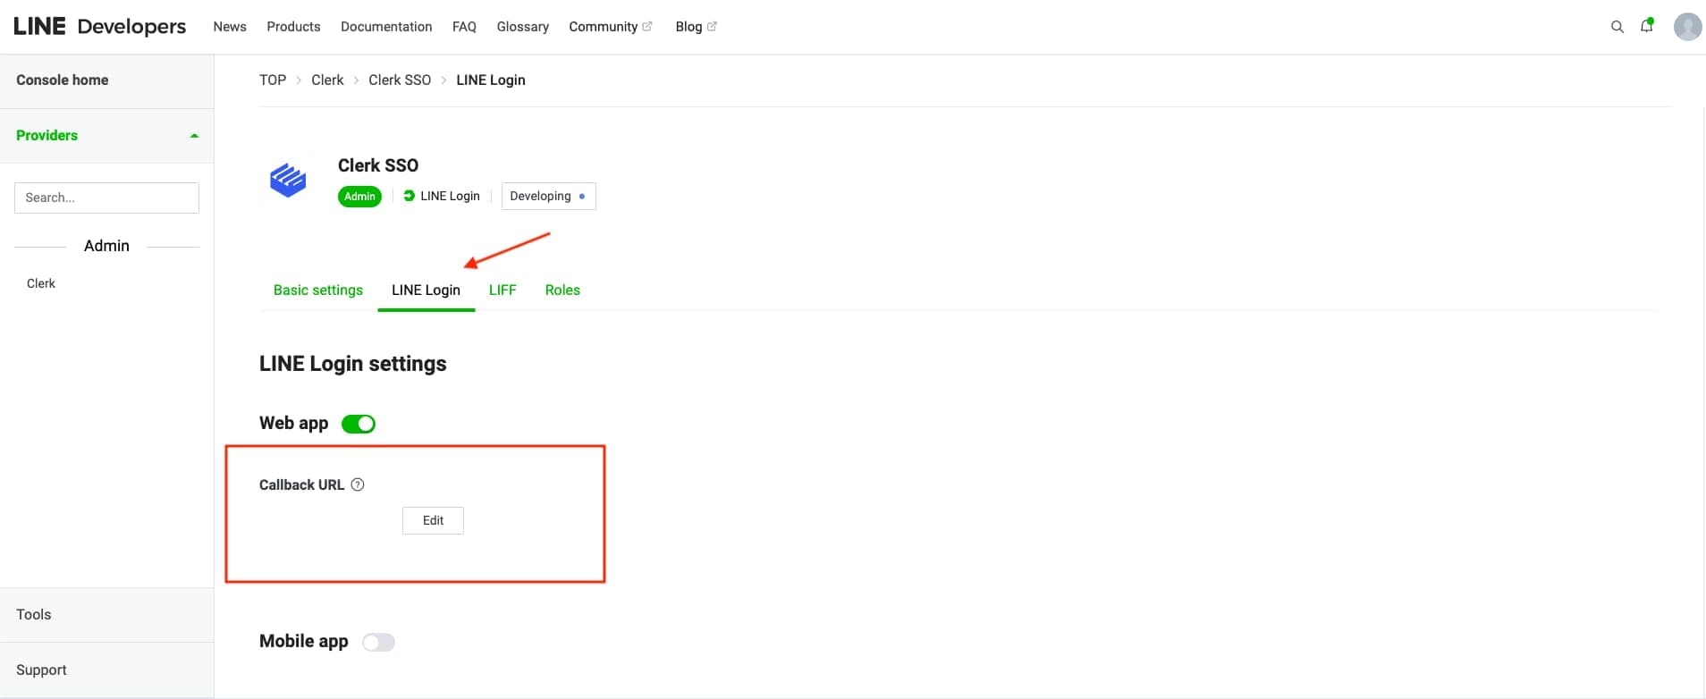Open the Community link

(x=603, y=27)
